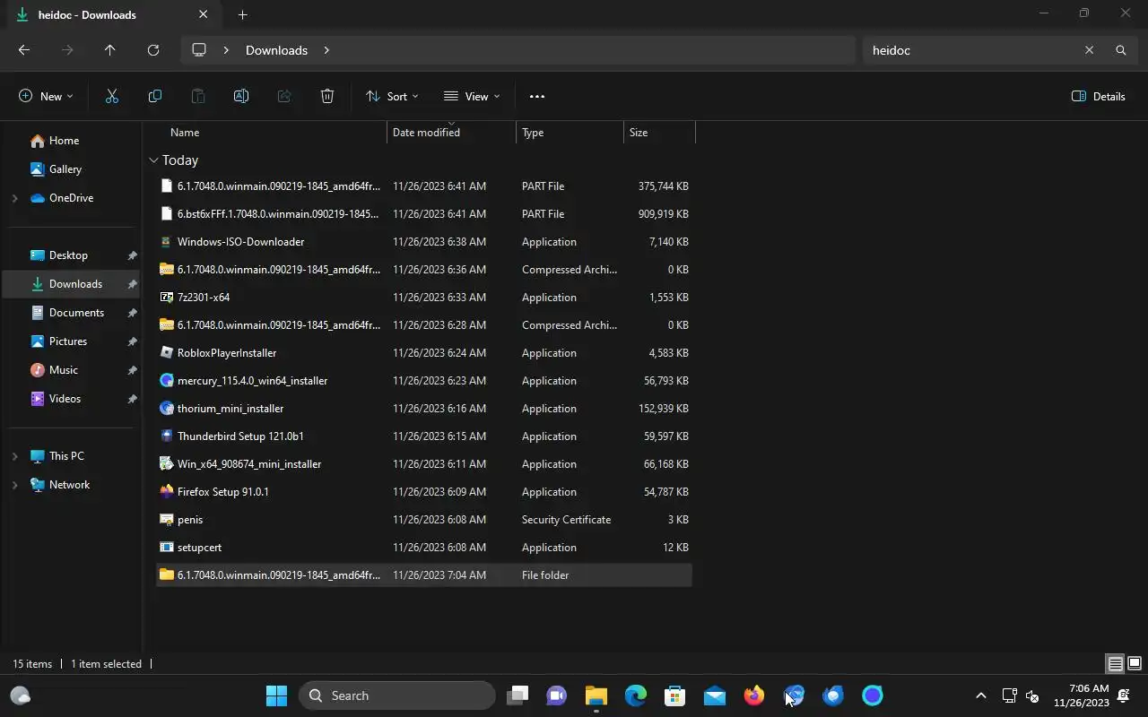The height and width of the screenshot is (717, 1148).
Task: Click the taskbar Search box
Action: click(397, 695)
